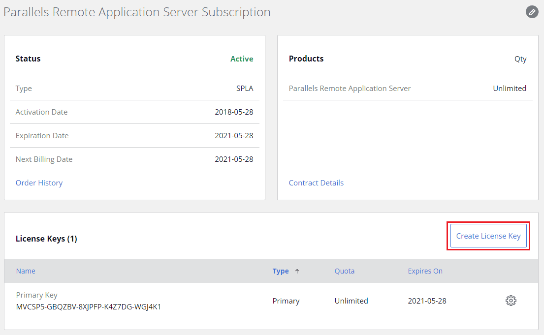The image size is (544, 335).
Task: Sort license keys by Type column
Action: pos(281,271)
